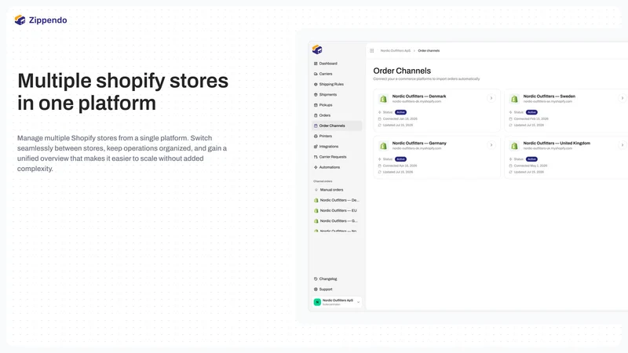Click the Changelog link in the sidebar
The image size is (628, 353).
pyautogui.click(x=337, y=278)
